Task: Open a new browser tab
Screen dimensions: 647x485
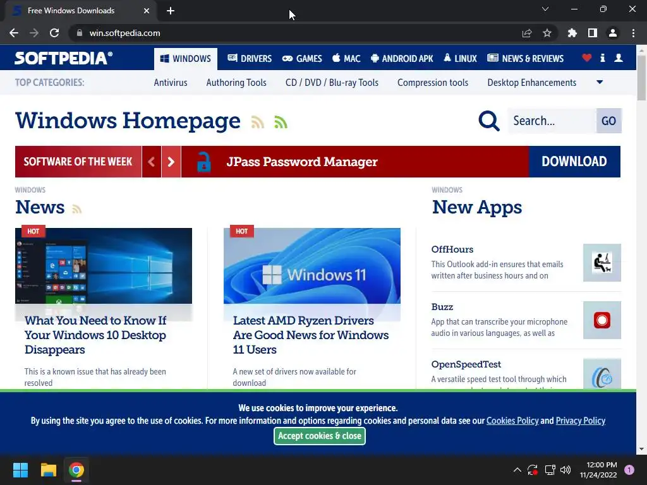Action: 171,11
